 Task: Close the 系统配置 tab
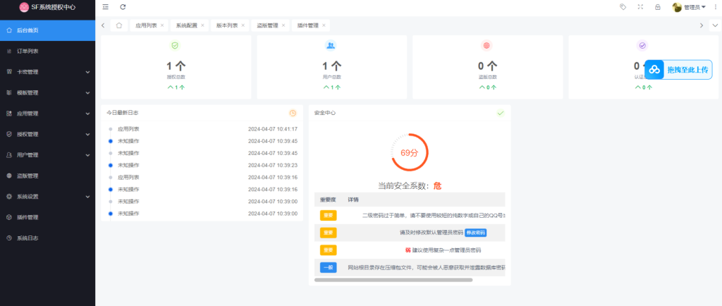pos(202,25)
